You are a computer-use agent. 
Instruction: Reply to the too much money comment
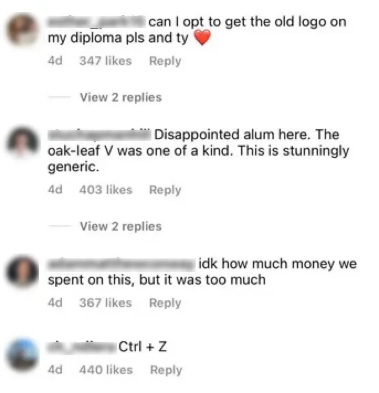(x=165, y=303)
